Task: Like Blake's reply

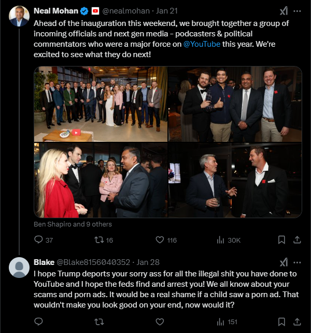Action: click(160, 322)
